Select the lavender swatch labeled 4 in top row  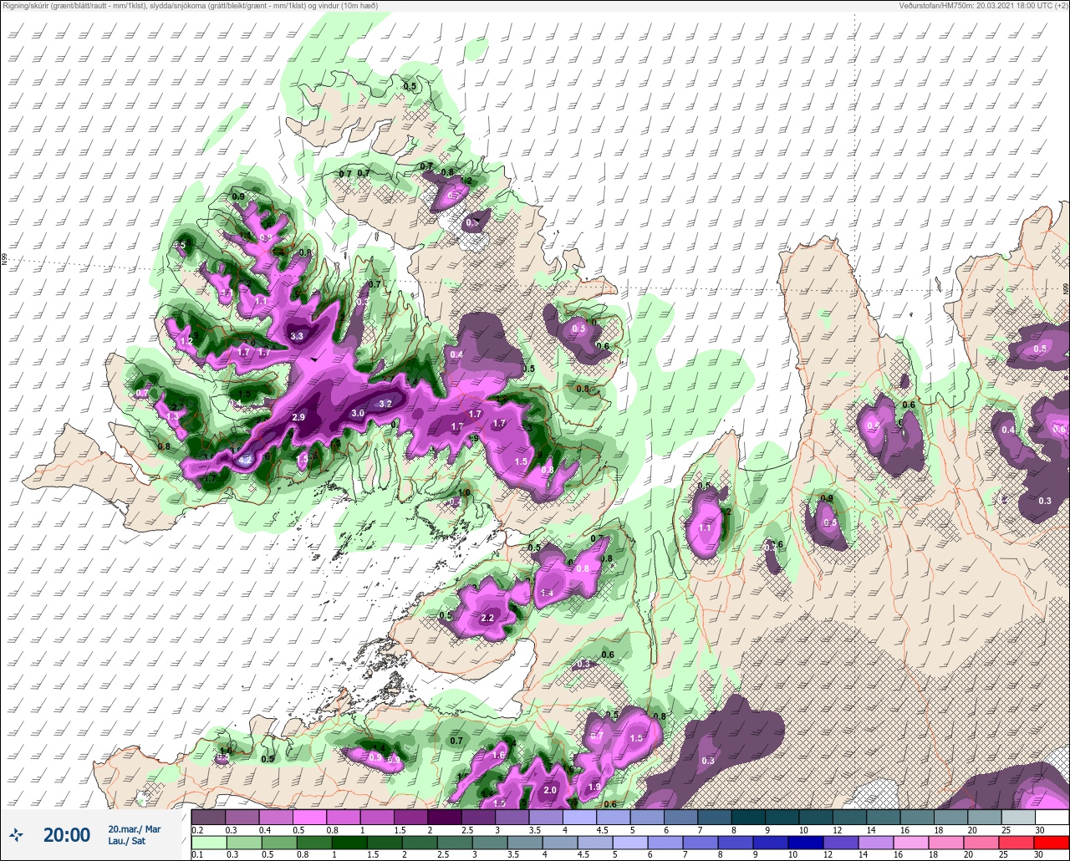[579, 817]
